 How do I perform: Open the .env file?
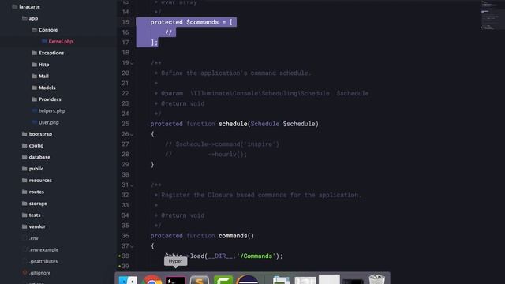pos(34,238)
